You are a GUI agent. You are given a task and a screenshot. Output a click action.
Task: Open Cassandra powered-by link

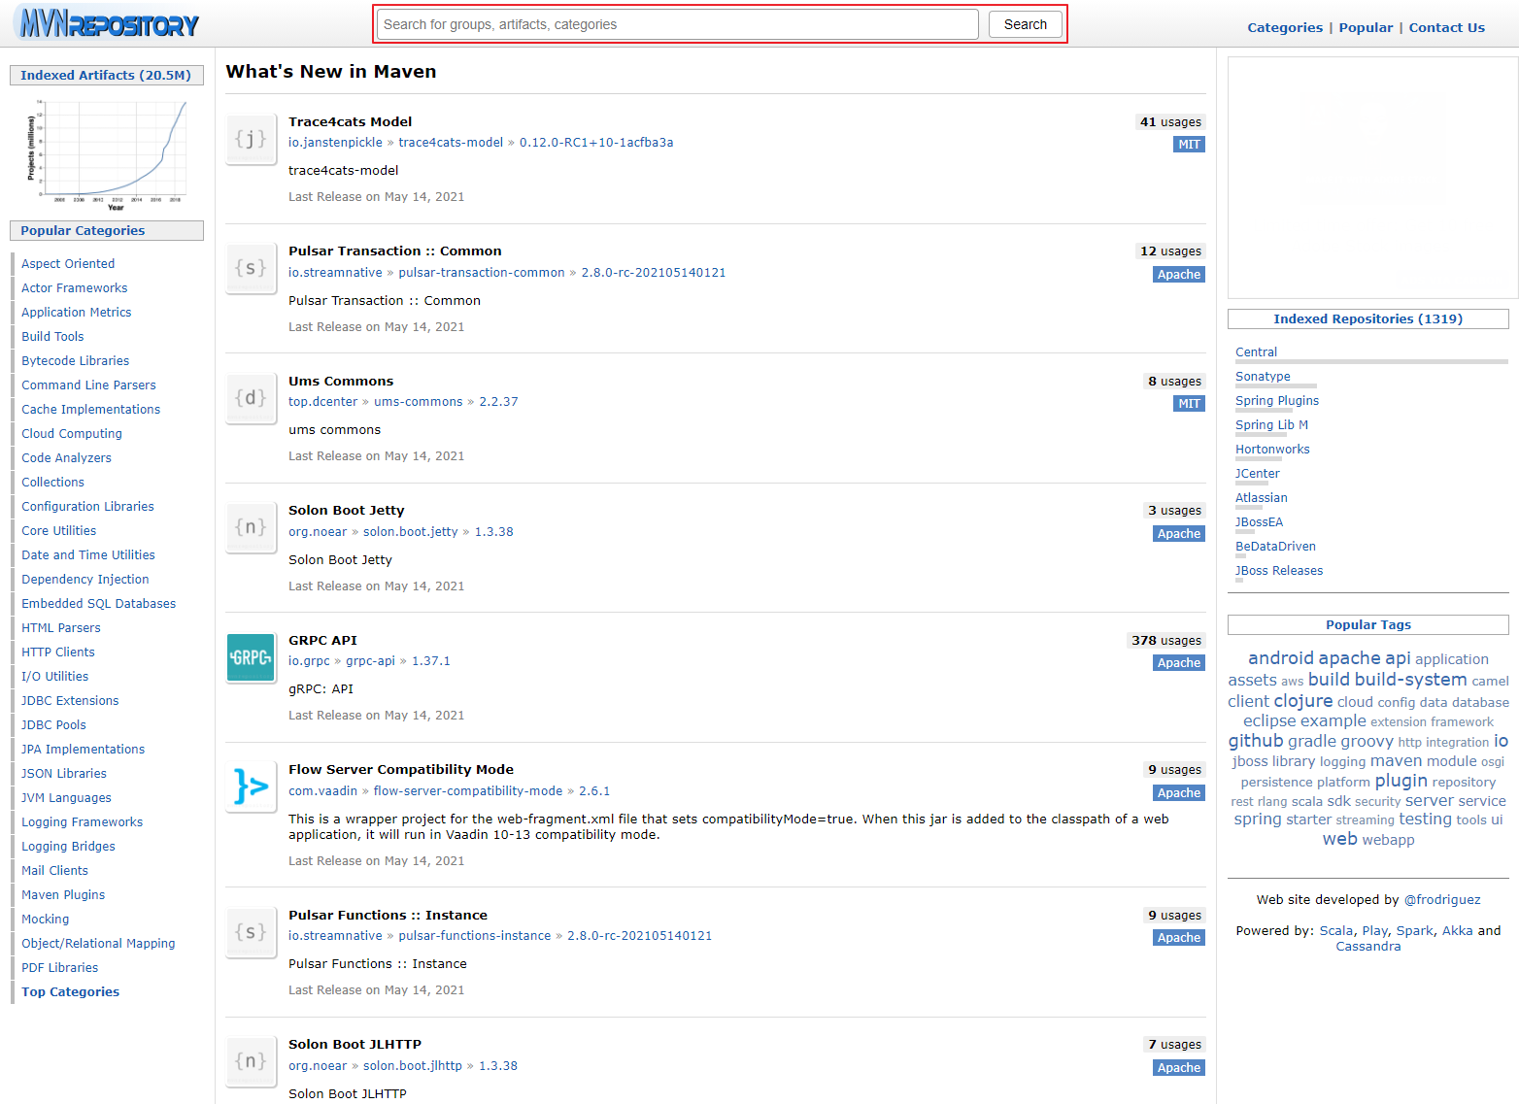pos(1368,946)
